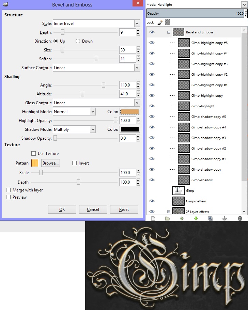Click the new layer icon

pyautogui.click(x=153, y=218)
